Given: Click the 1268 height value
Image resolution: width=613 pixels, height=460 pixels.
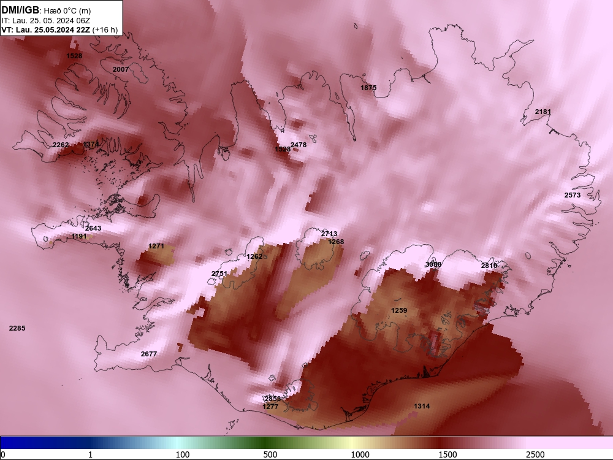Looking at the screenshot, I should pyautogui.click(x=336, y=241).
